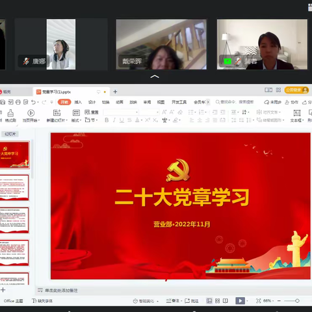Open the bullet list dropdown
The image size is (312, 312).
click(x=196, y=112)
